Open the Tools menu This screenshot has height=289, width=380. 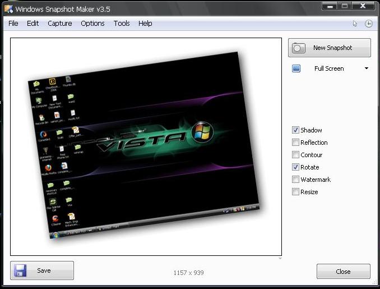coord(122,24)
